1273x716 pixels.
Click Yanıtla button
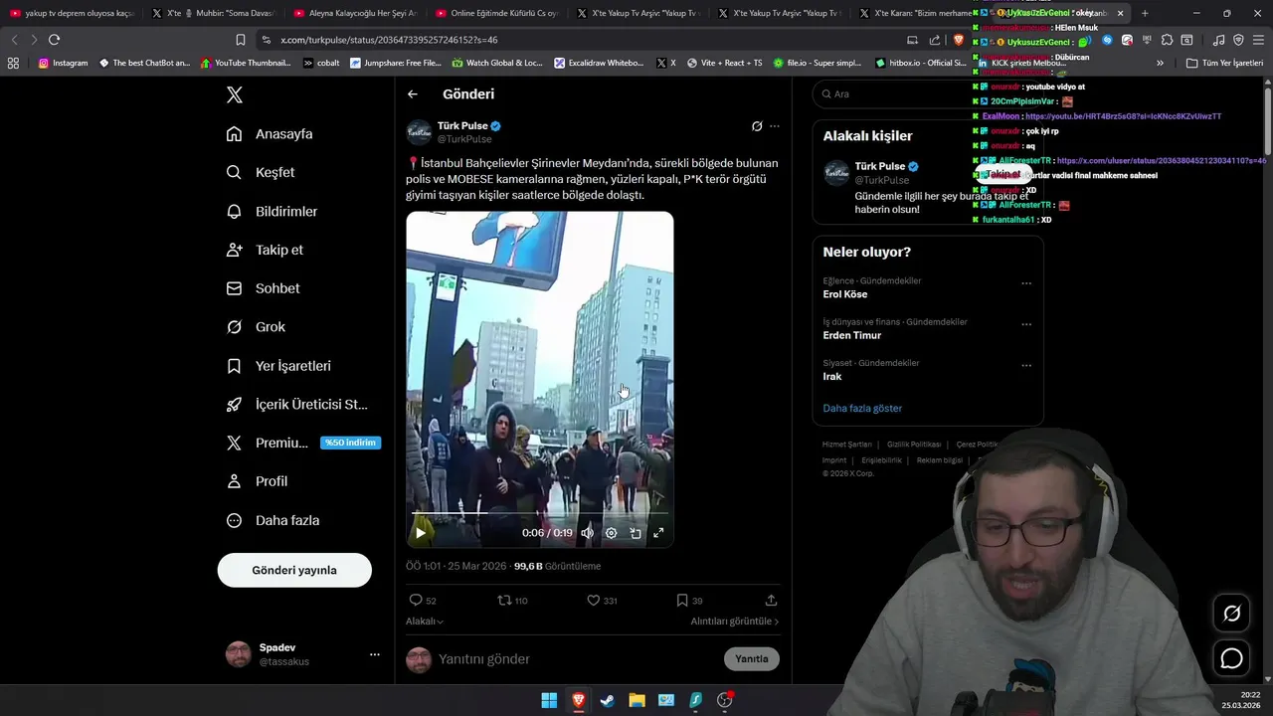pyautogui.click(x=752, y=659)
